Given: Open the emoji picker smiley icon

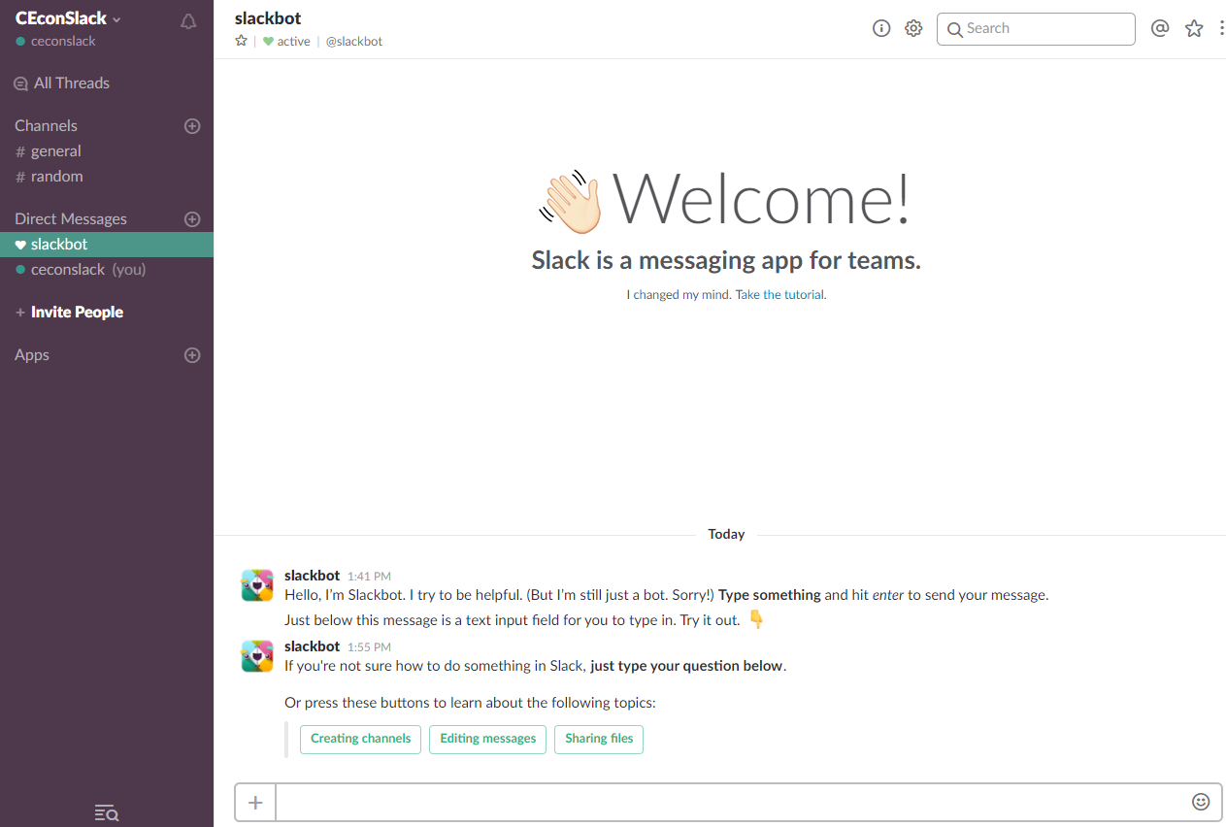Looking at the screenshot, I should 1201,802.
